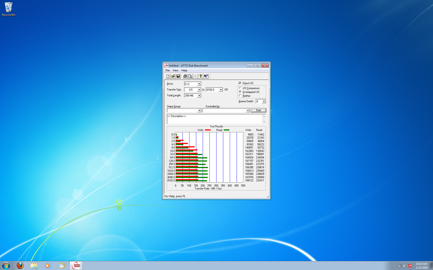The height and width of the screenshot is (270, 433).
Task: Open the Recycle Bin desktop icon
Action: (x=8, y=9)
